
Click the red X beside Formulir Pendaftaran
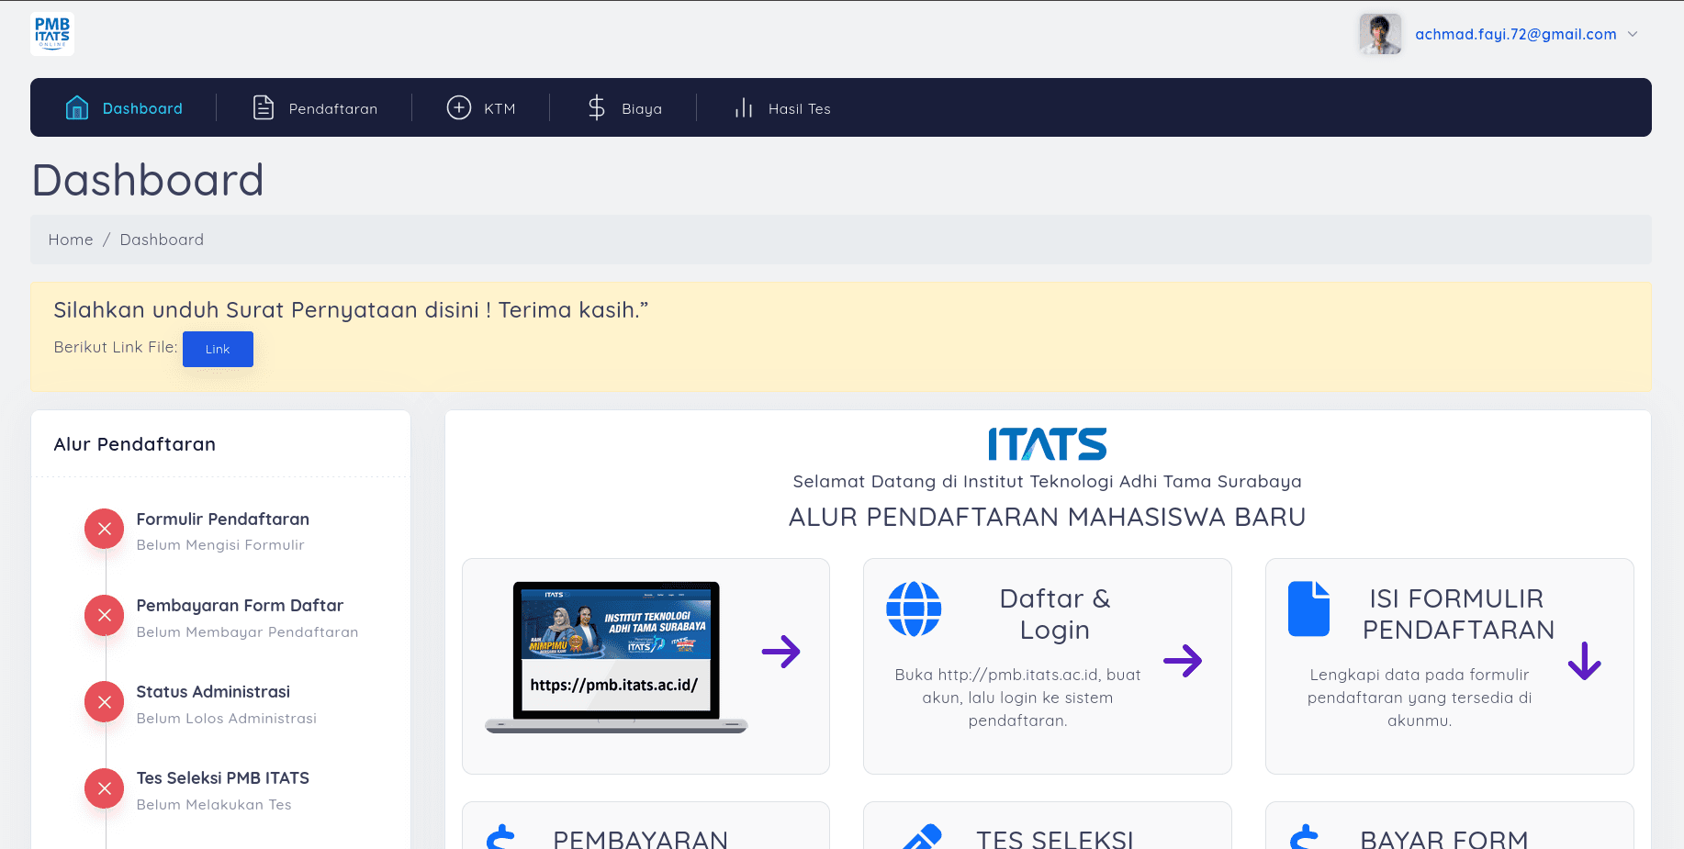tap(105, 529)
